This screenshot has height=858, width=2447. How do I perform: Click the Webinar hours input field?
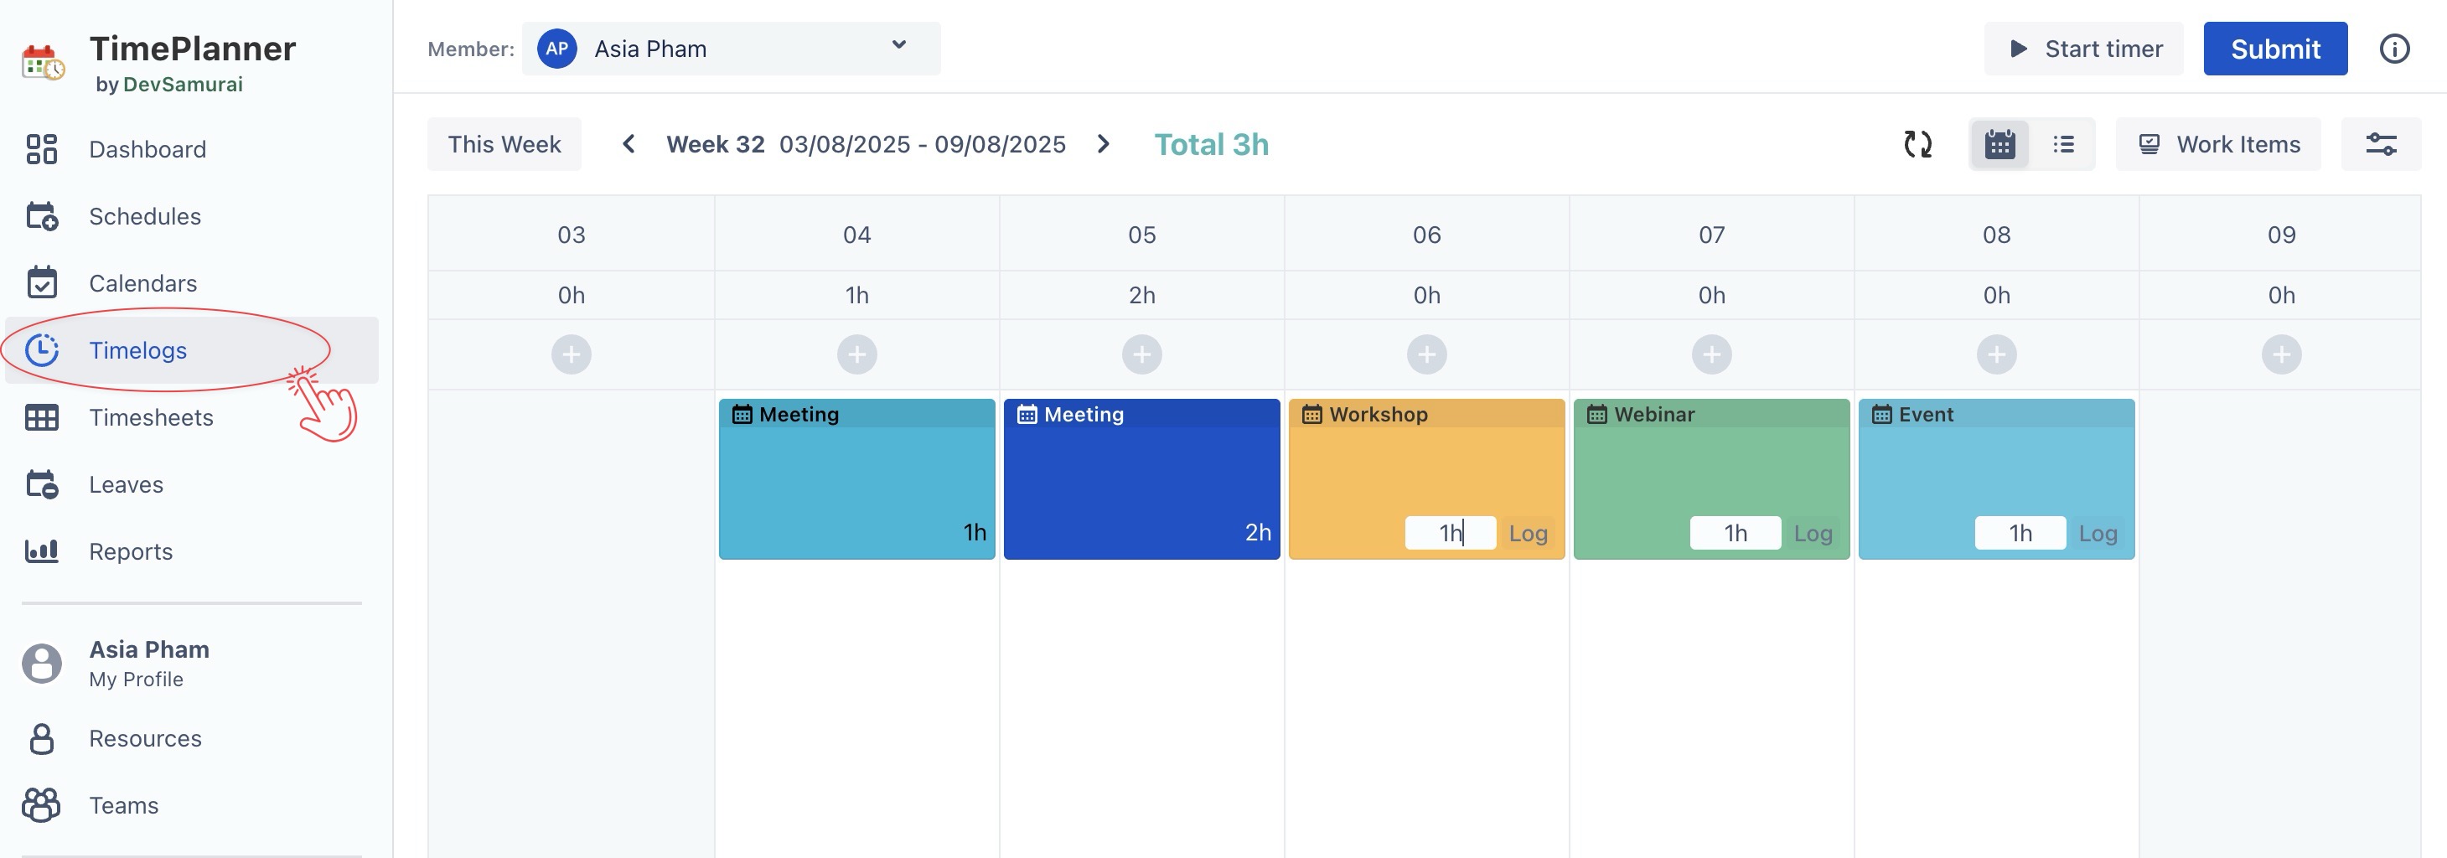point(1734,533)
